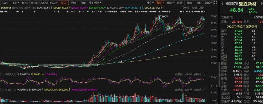
Task: Toggle fullscreen chart icon
Action: [216, 3]
